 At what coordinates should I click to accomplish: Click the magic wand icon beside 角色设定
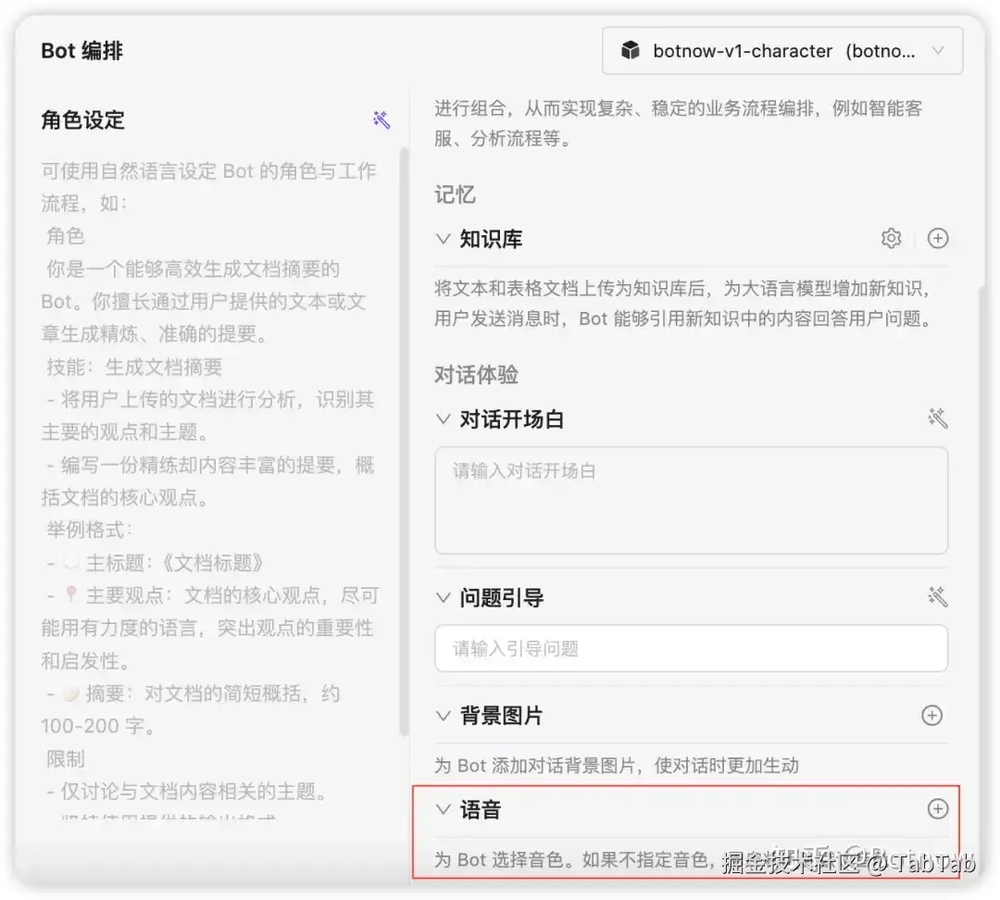(x=381, y=119)
